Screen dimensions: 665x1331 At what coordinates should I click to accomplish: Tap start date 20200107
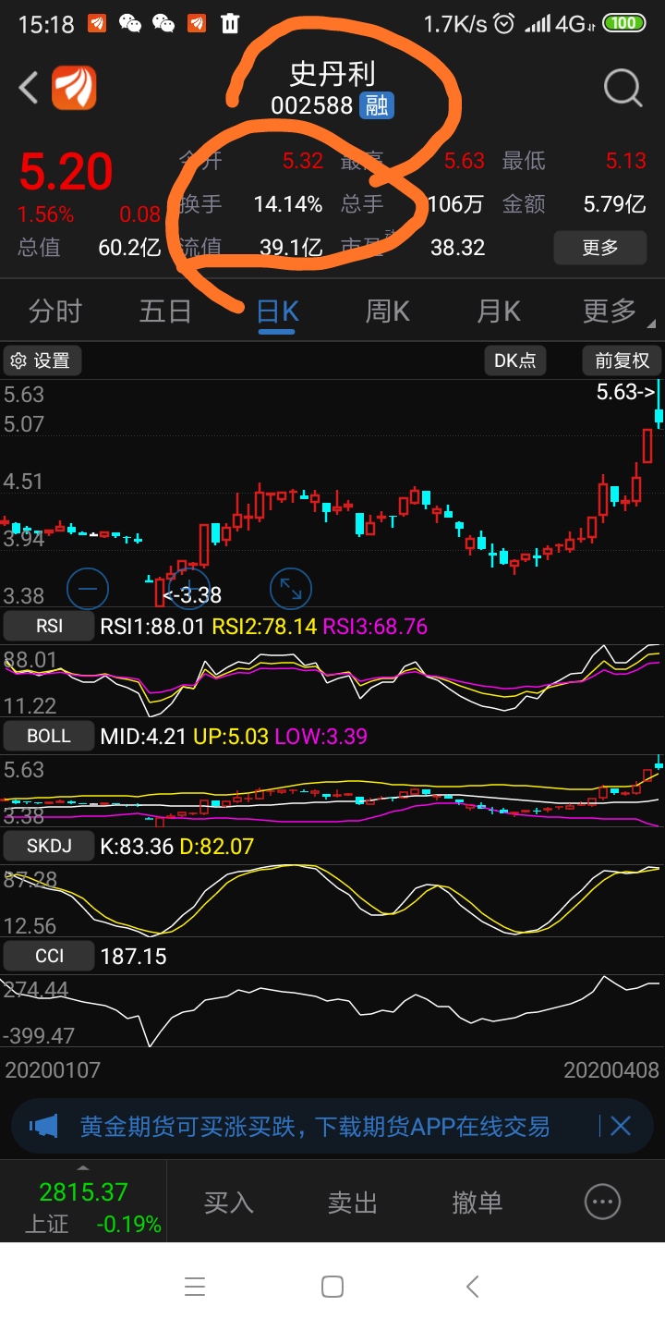click(54, 1070)
